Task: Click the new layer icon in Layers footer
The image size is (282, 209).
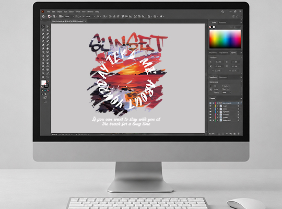Action: (234, 134)
